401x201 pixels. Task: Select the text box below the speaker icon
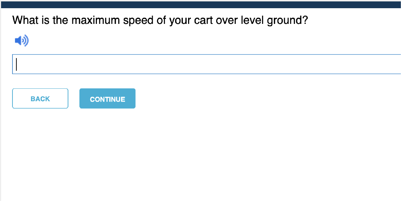pyautogui.click(x=207, y=64)
